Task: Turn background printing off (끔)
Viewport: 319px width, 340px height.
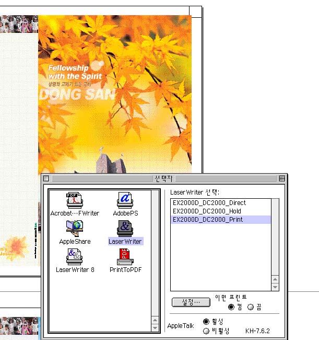Action: click(x=251, y=307)
